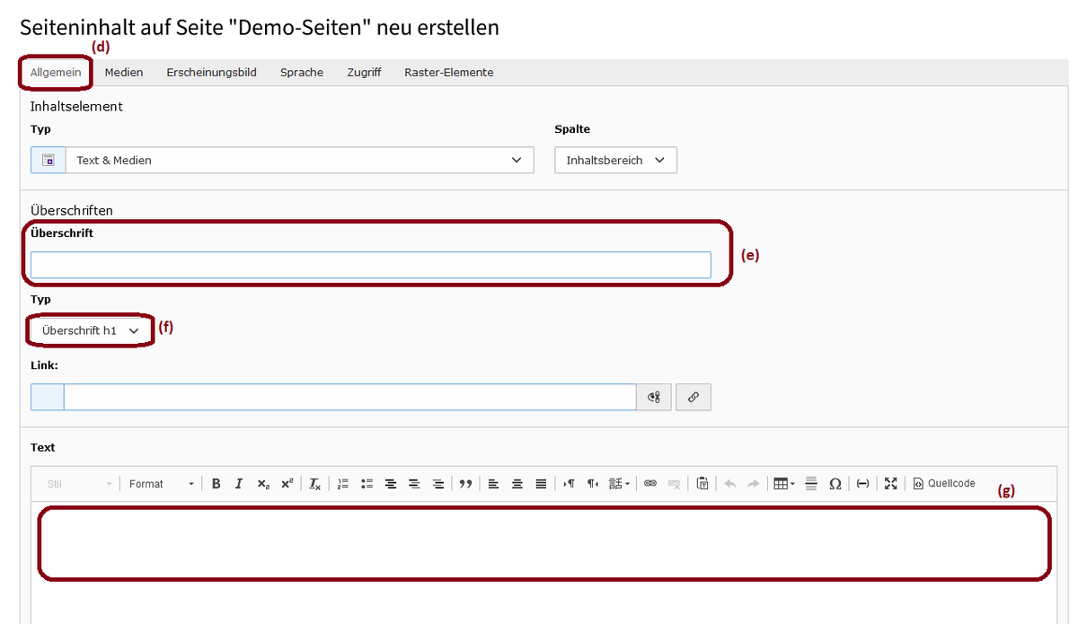Click into the Überschrift input field
The width and height of the screenshot is (1078, 624).
[x=370, y=265]
